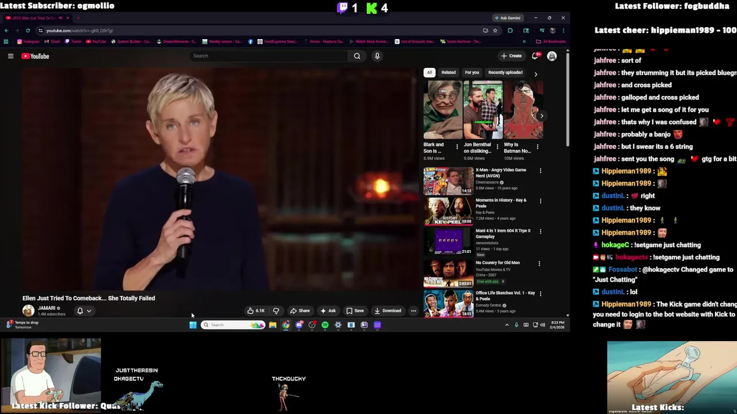Open a new Chrome tab

pyautogui.click(x=78, y=18)
